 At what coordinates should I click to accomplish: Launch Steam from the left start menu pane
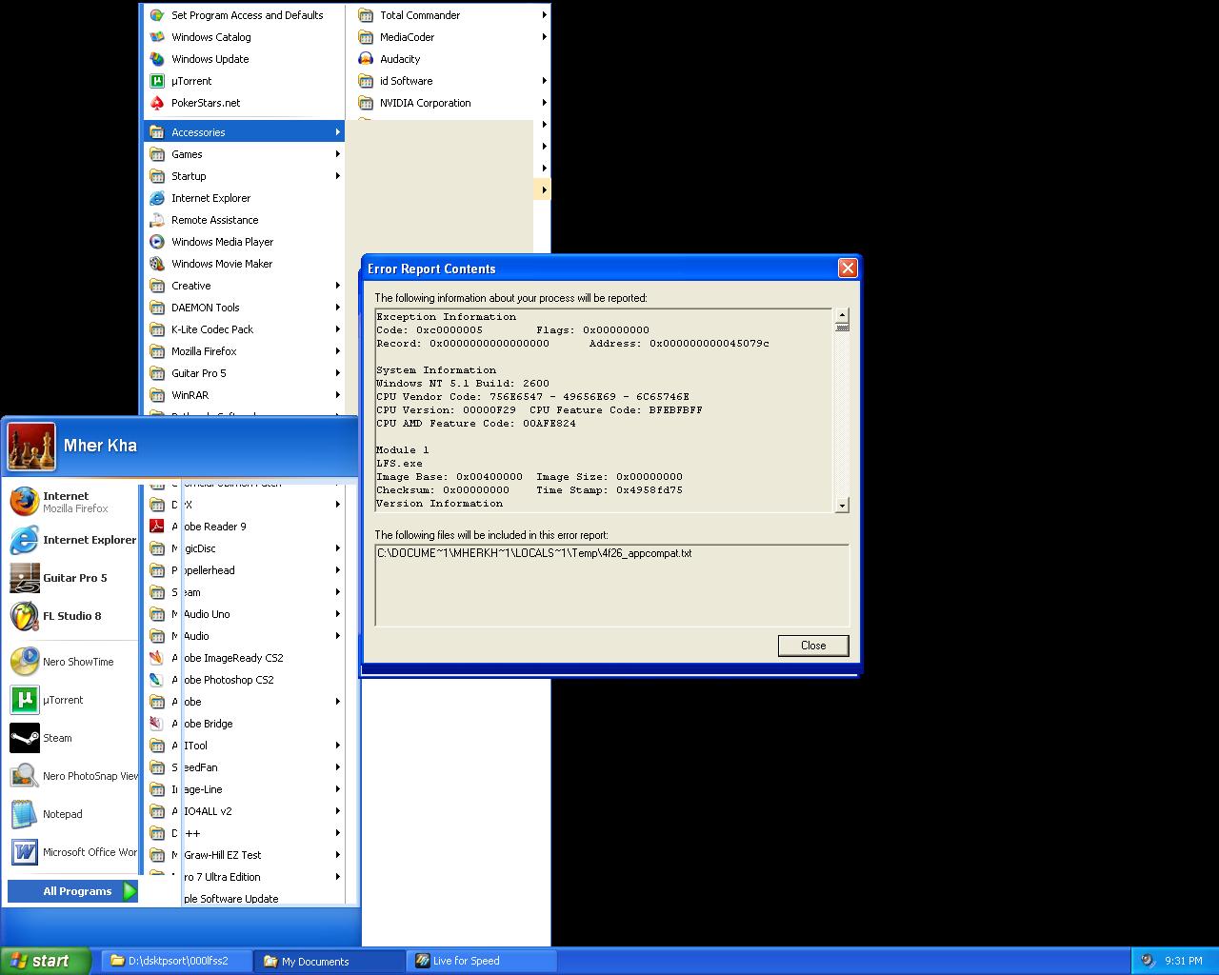25,738
